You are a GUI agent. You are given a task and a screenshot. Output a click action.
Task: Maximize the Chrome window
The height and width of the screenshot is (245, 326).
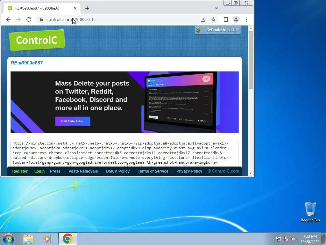(x=236, y=3)
